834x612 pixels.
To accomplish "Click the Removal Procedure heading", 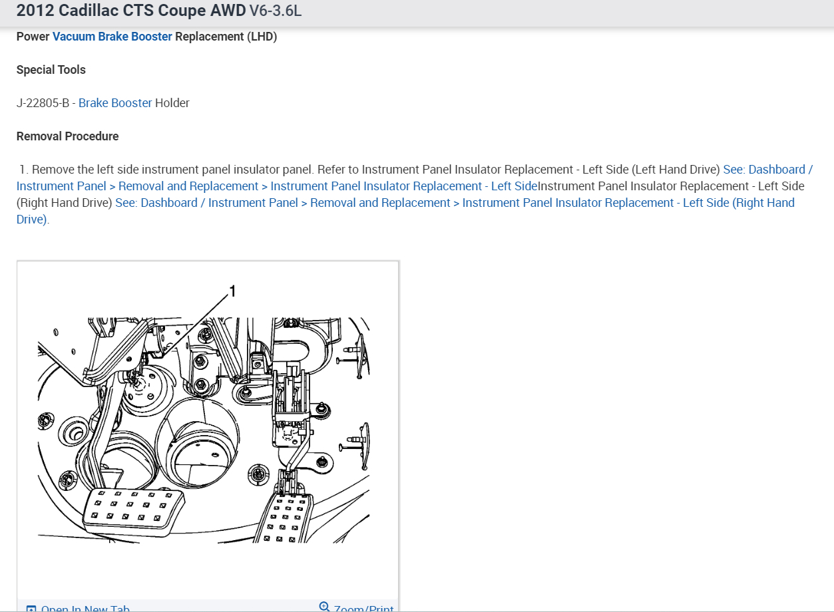I will click(68, 136).
